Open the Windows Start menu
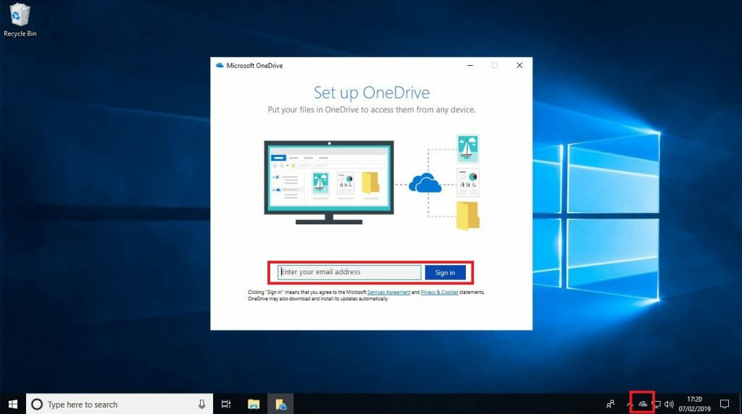The width and height of the screenshot is (742, 414). pos(13,404)
